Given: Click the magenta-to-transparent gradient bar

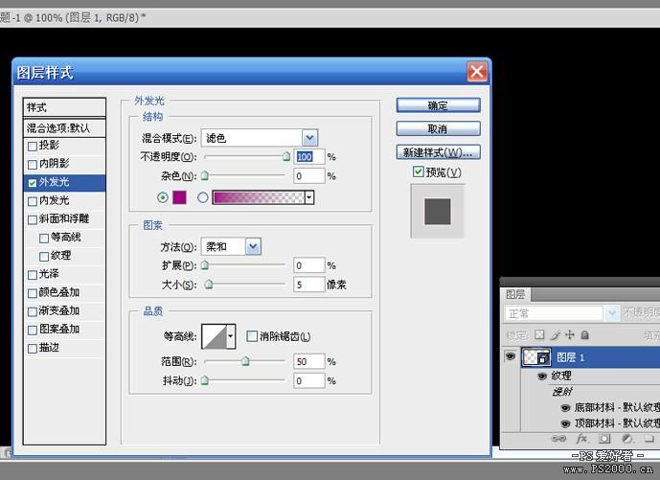Looking at the screenshot, I should click(259, 197).
